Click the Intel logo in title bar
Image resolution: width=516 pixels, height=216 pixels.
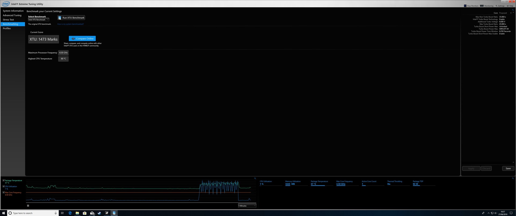pyautogui.click(x=6, y=4)
